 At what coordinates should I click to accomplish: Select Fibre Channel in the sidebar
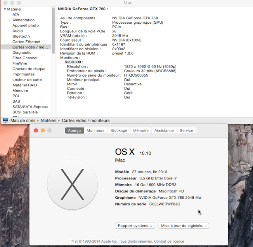pos(25,58)
